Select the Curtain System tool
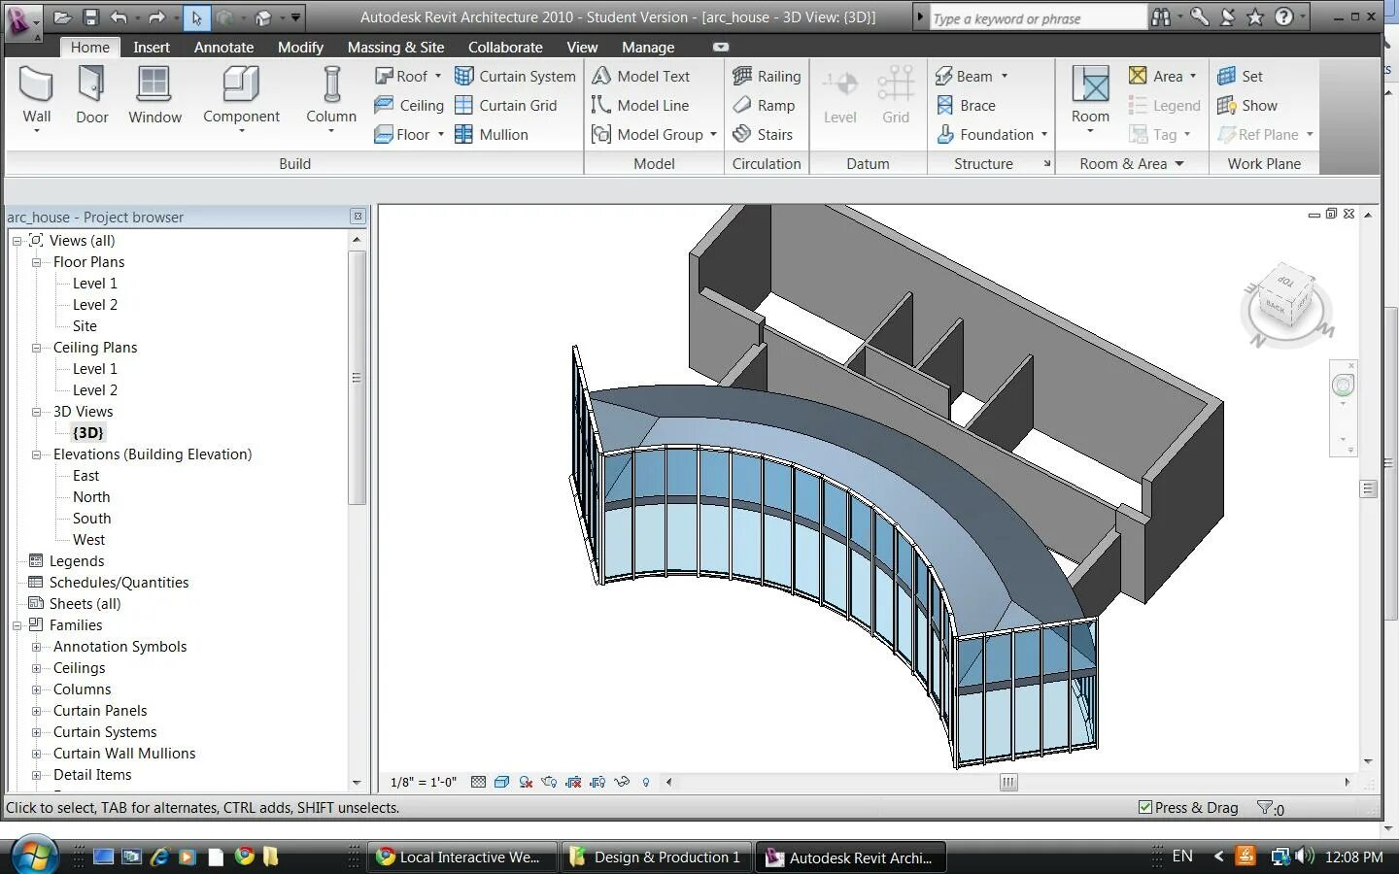The width and height of the screenshot is (1399, 874). click(x=516, y=76)
